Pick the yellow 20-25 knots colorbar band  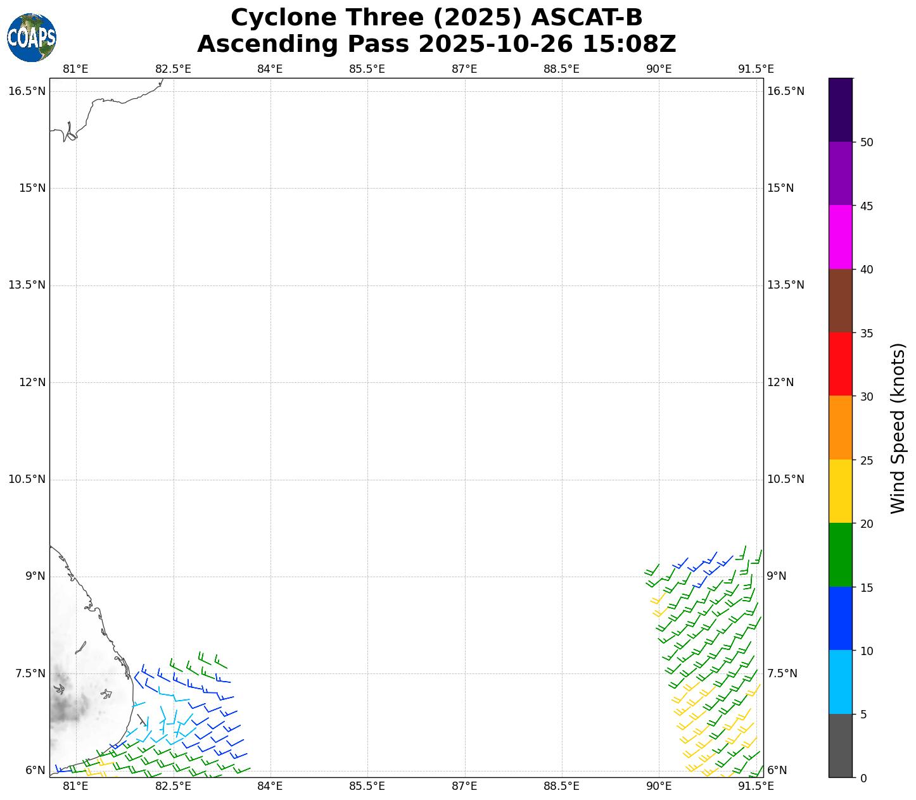(841, 491)
